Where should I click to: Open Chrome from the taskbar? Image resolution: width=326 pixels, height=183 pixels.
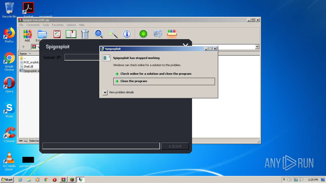point(46,180)
